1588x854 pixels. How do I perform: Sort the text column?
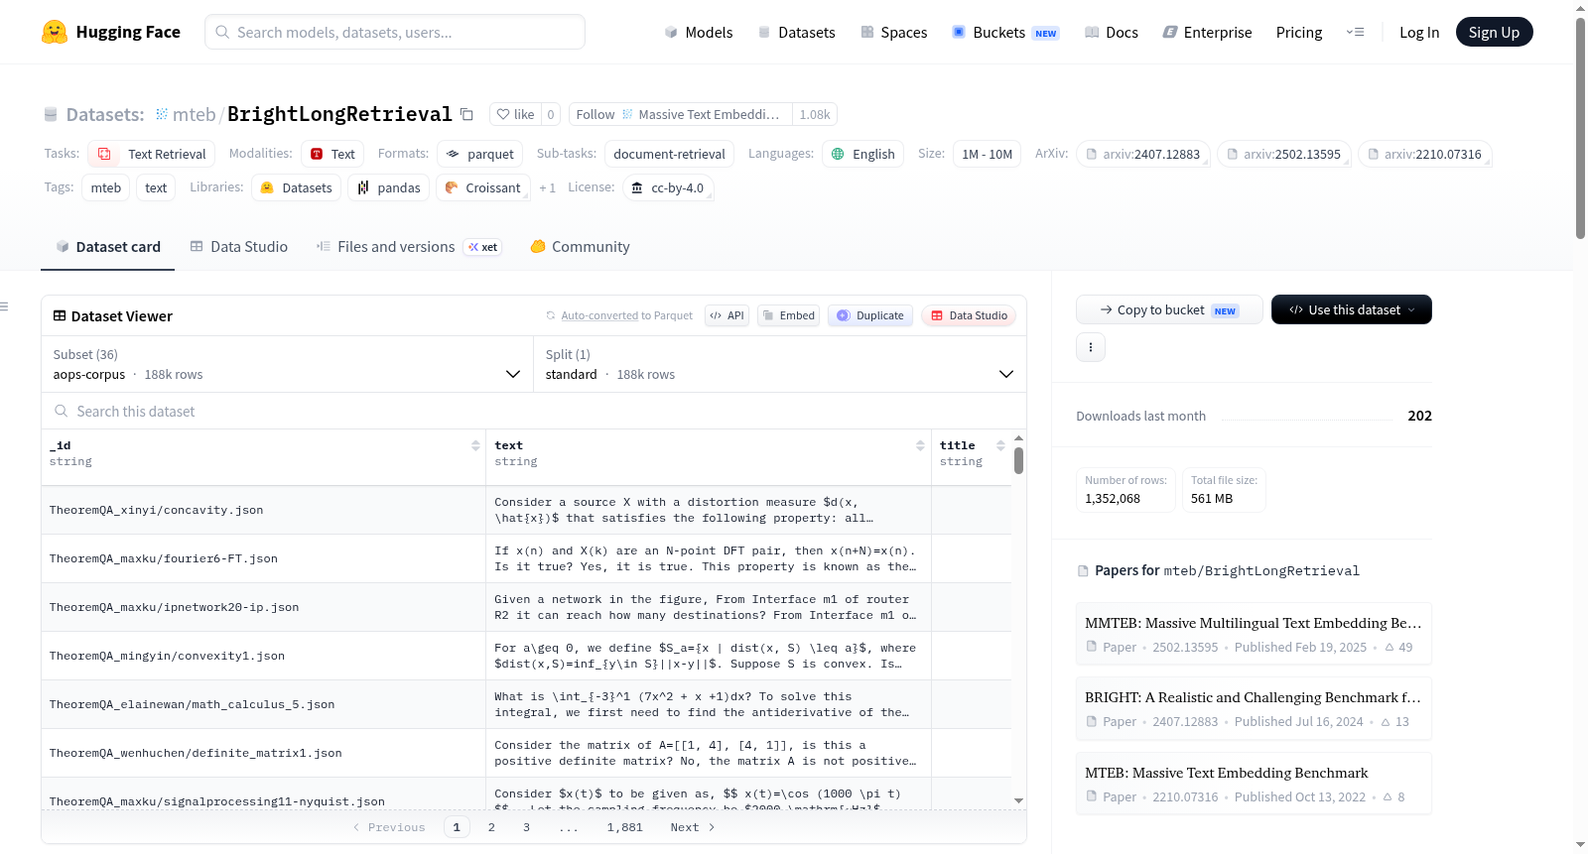920,446
